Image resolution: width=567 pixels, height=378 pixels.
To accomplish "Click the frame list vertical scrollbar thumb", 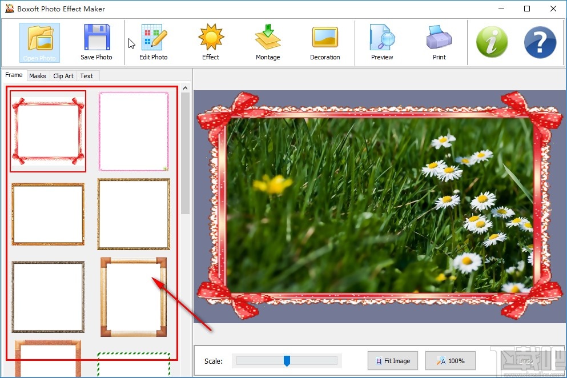I will tap(185, 154).
